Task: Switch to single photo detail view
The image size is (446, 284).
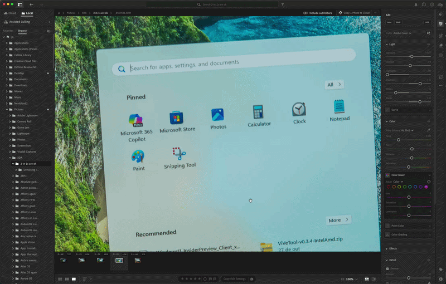Action: pos(74,279)
